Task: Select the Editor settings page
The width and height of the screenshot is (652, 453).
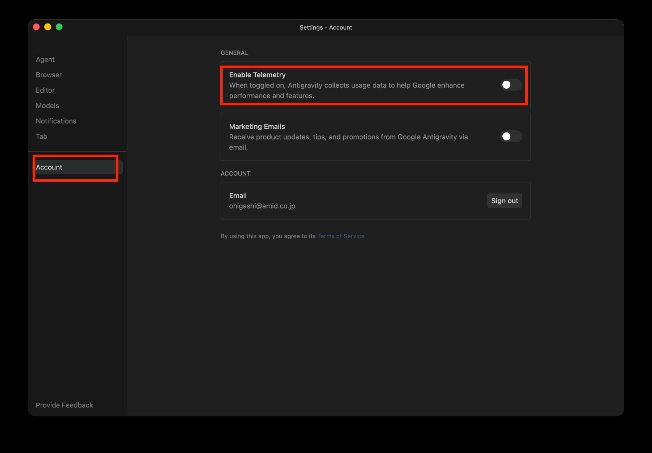Action: coord(45,90)
